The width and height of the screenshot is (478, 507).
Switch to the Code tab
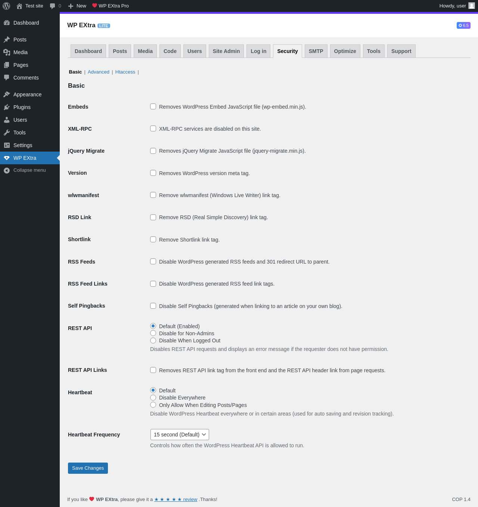[170, 51]
